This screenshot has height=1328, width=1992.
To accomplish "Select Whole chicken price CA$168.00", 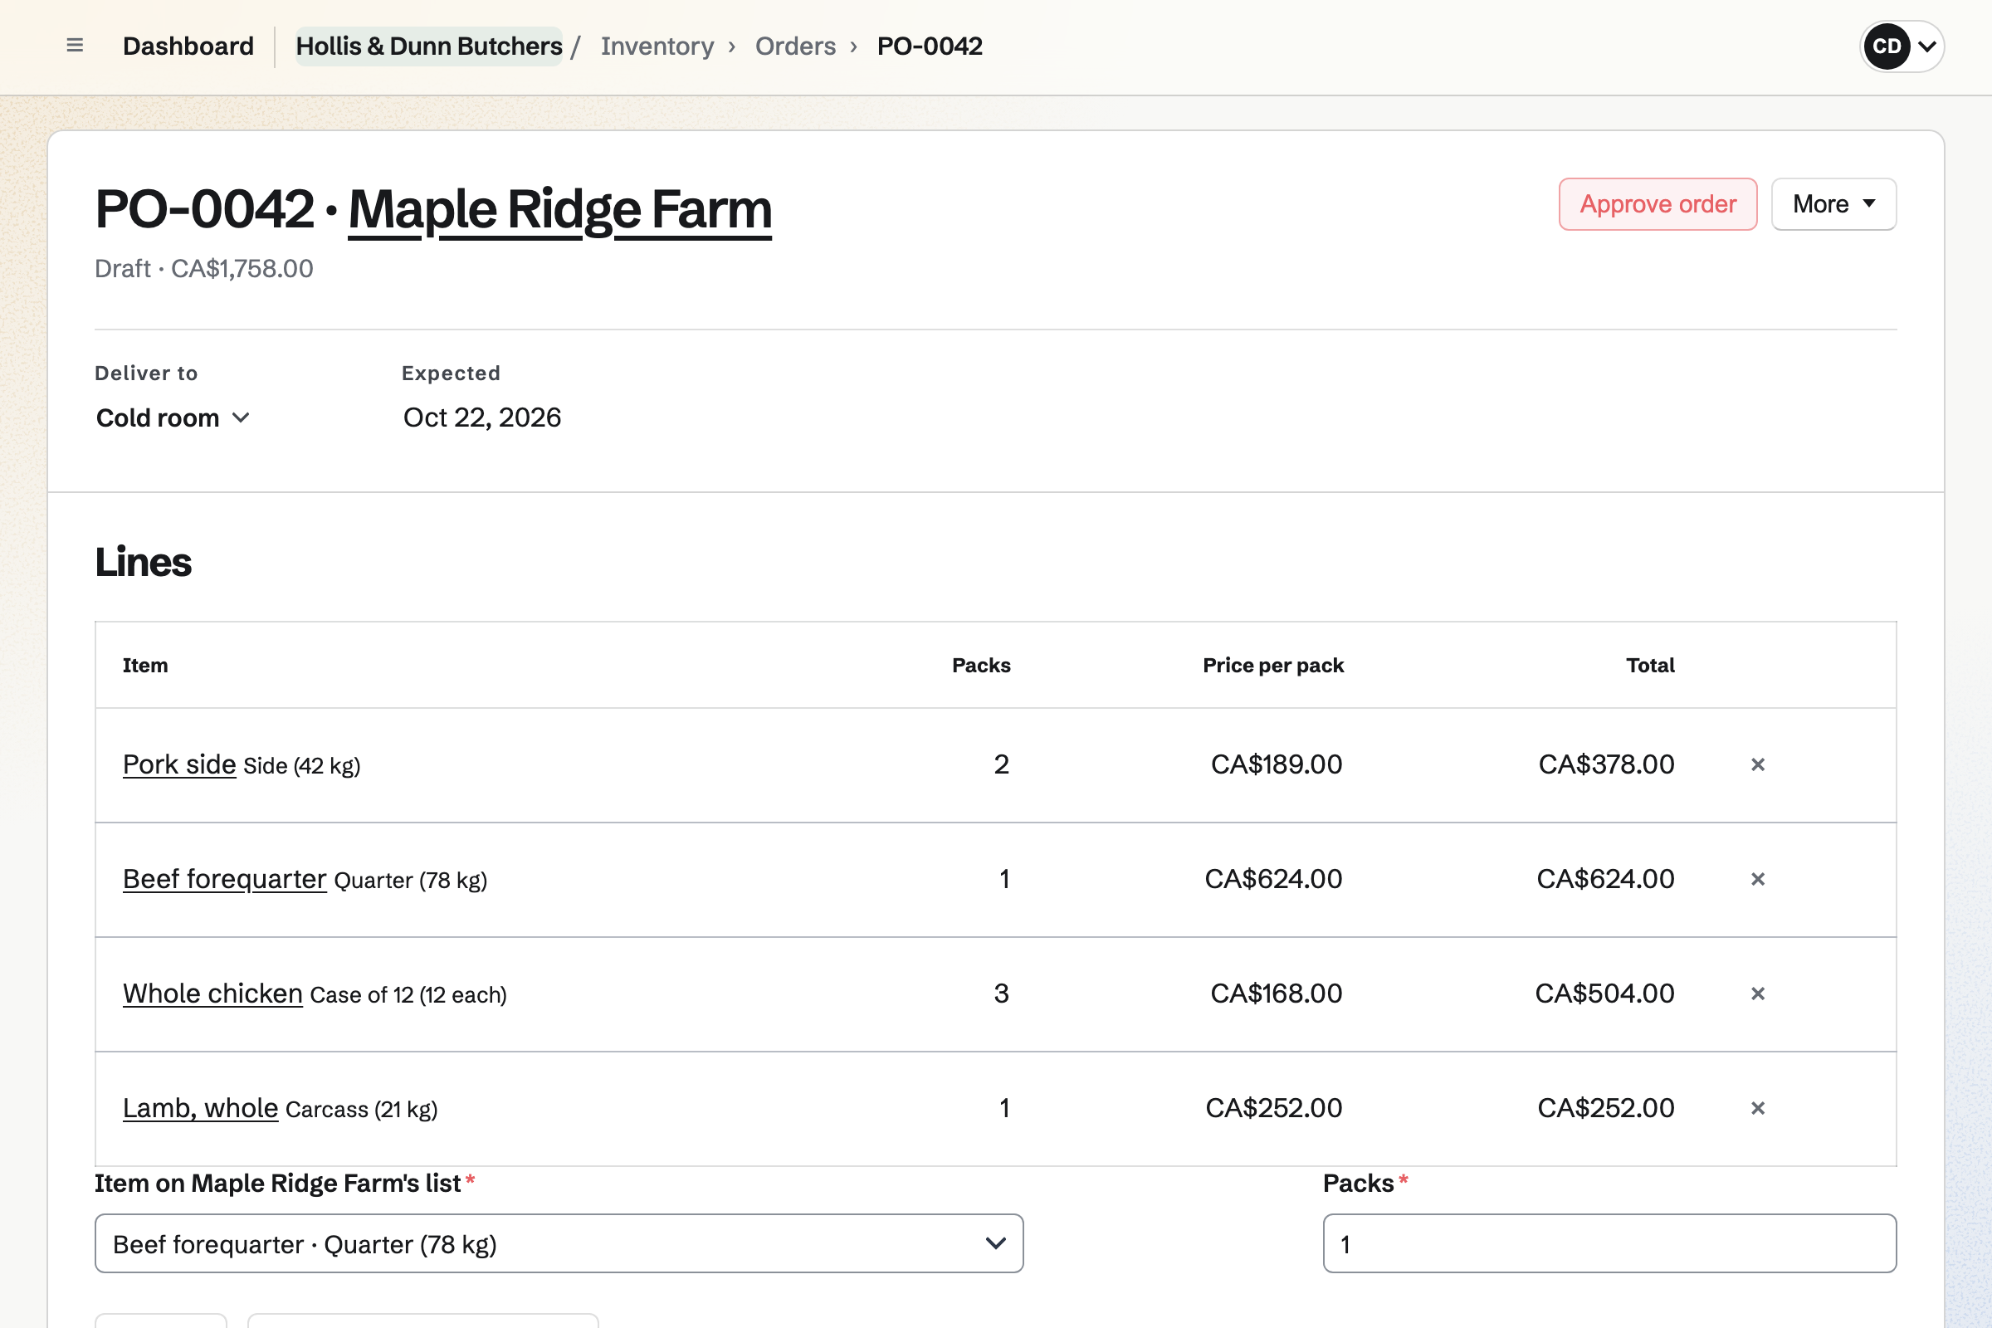I will coord(1276,994).
